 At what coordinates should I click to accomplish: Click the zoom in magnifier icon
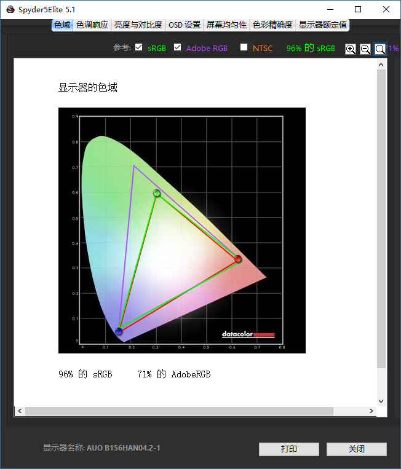(x=351, y=49)
